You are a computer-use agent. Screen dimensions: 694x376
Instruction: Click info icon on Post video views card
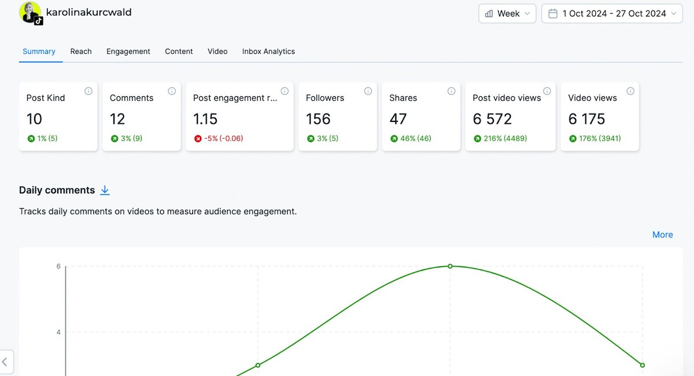point(547,91)
